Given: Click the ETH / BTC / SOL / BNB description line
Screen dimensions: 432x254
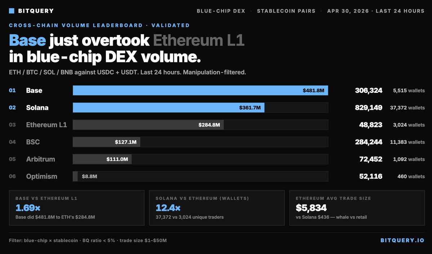Looking at the screenshot, I should [127, 72].
